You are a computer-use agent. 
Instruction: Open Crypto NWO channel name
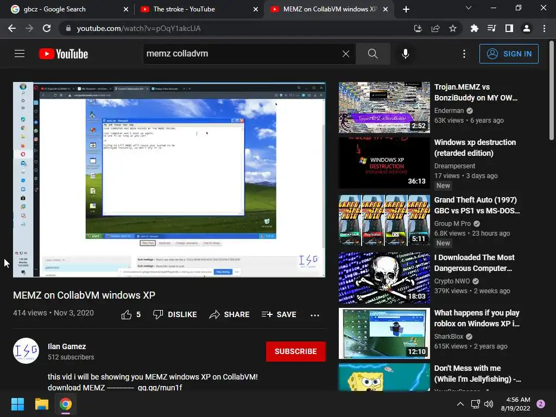452,281
